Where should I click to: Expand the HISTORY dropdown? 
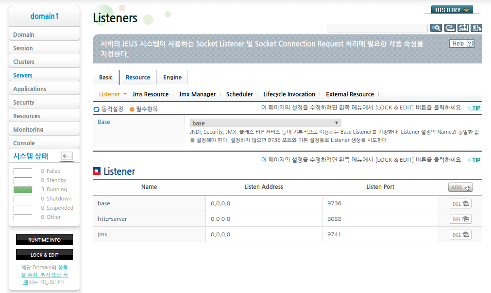452,10
